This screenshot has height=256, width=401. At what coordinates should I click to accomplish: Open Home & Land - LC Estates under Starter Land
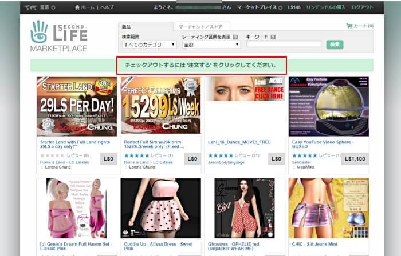click(64, 162)
